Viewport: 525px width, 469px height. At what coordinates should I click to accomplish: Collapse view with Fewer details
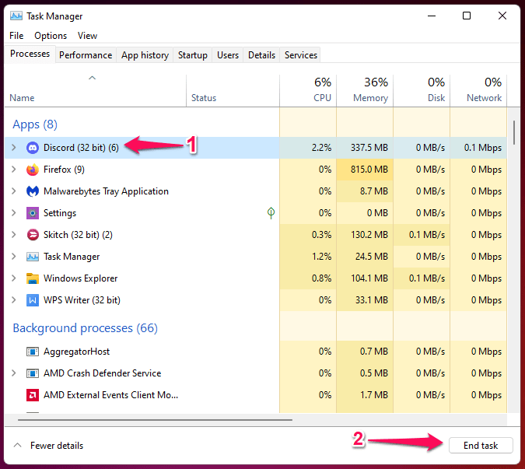click(x=48, y=446)
